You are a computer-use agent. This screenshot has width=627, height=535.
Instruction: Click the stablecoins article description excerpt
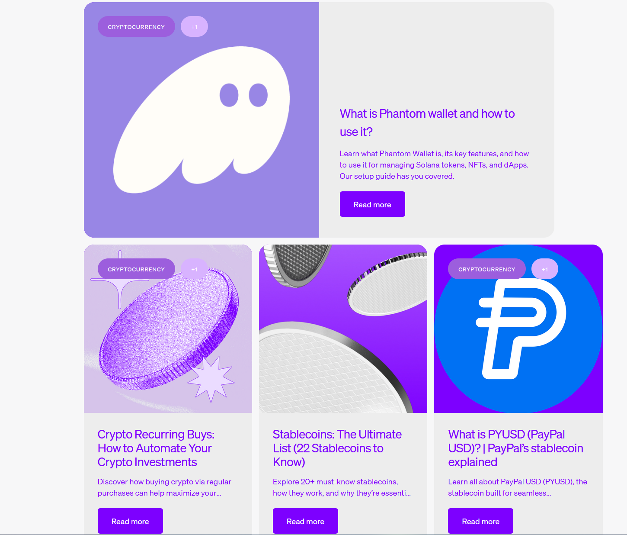pos(342,487)
